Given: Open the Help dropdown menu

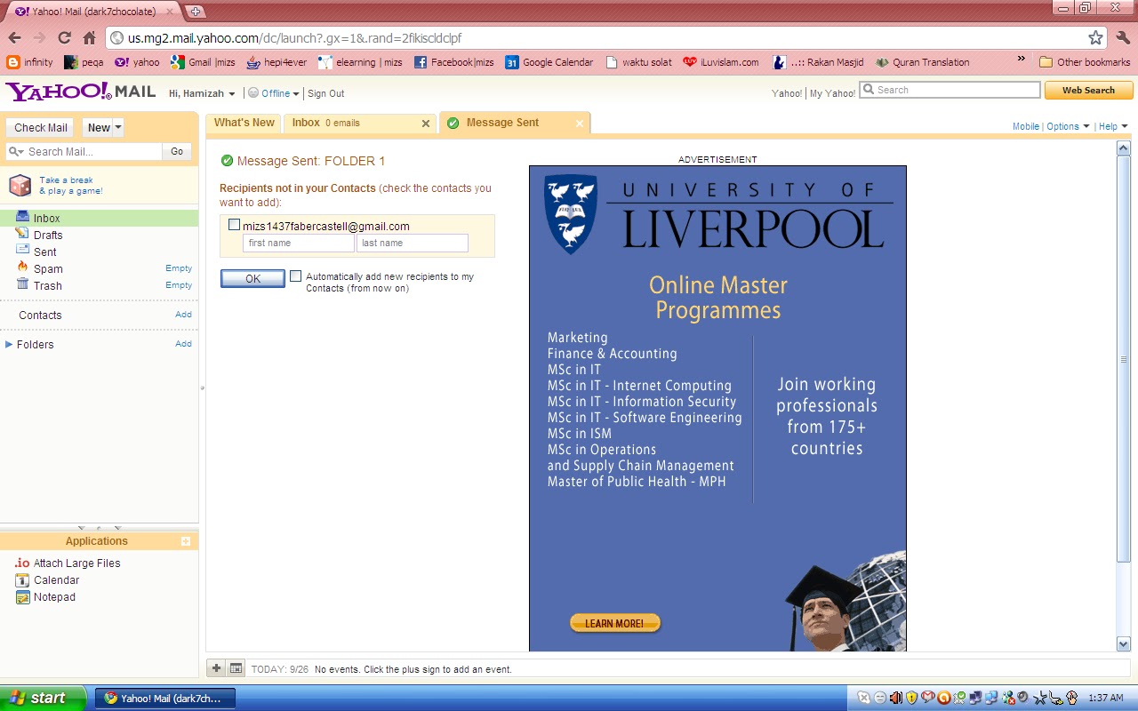Looking at the screenshot, I should 1113,126.
